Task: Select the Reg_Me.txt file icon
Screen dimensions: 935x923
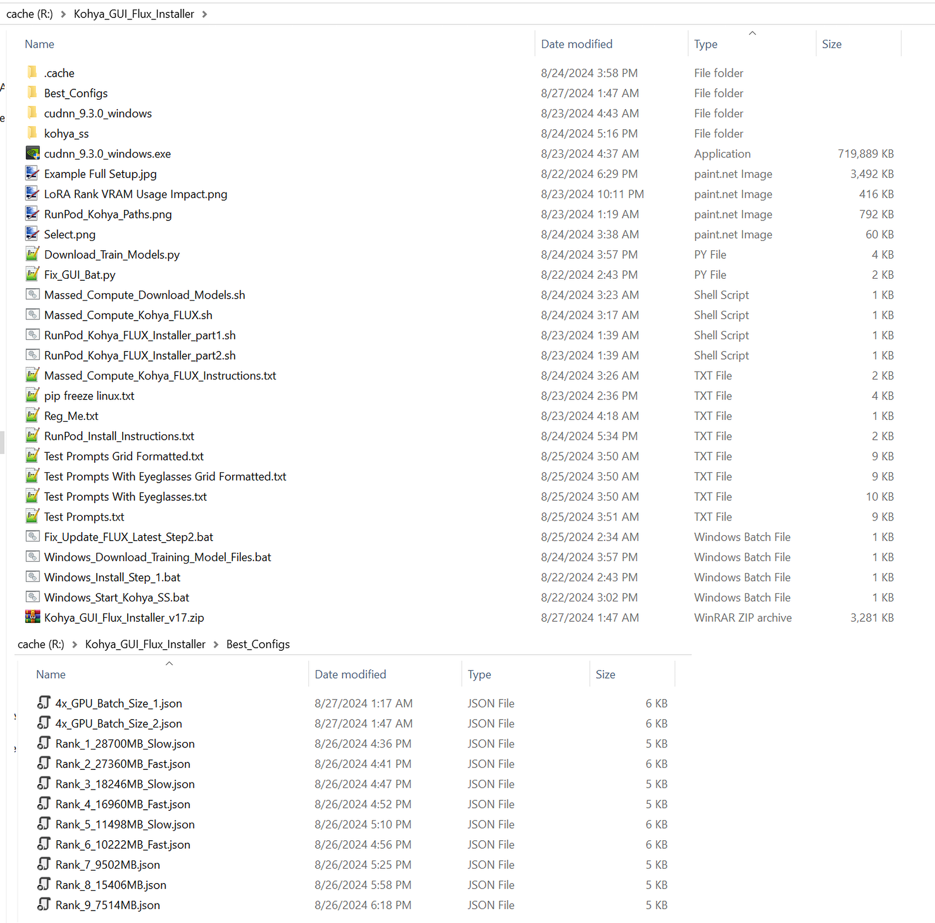Action: pos(32,415)
